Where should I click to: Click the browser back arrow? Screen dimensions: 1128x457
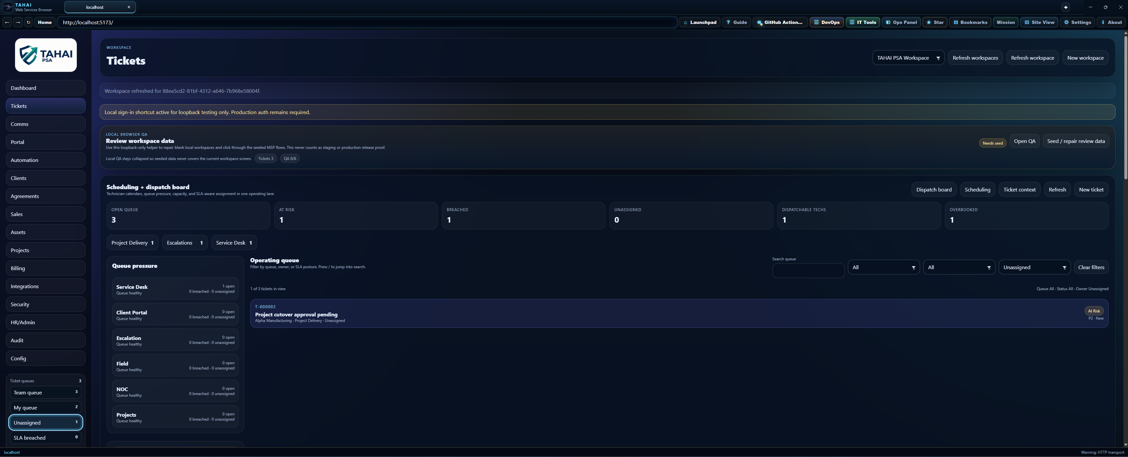click(7, 22)
